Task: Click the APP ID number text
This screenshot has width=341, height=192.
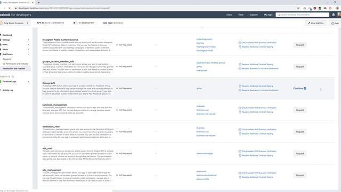Action: click(54, 23)
